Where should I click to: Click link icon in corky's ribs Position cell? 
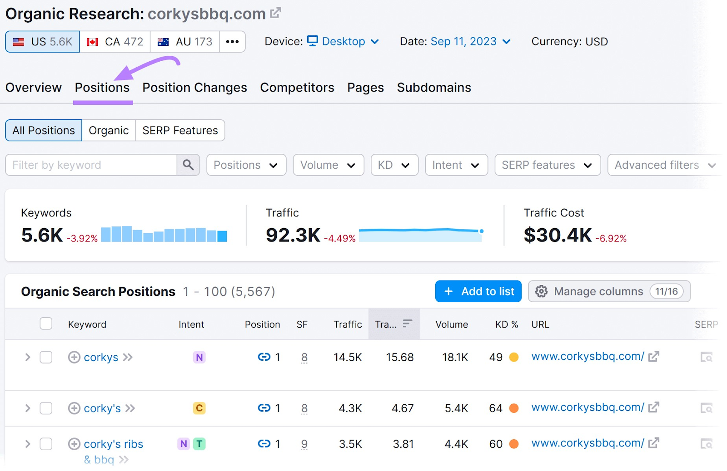[x=264, y=443]
